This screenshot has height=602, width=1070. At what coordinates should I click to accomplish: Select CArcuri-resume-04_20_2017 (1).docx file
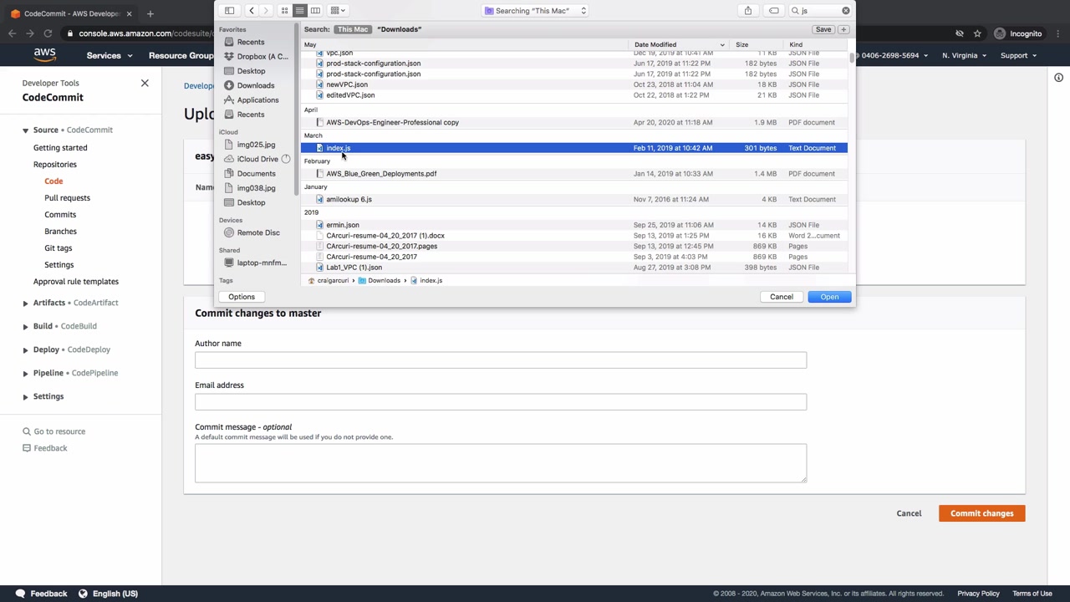pos(573,236)
